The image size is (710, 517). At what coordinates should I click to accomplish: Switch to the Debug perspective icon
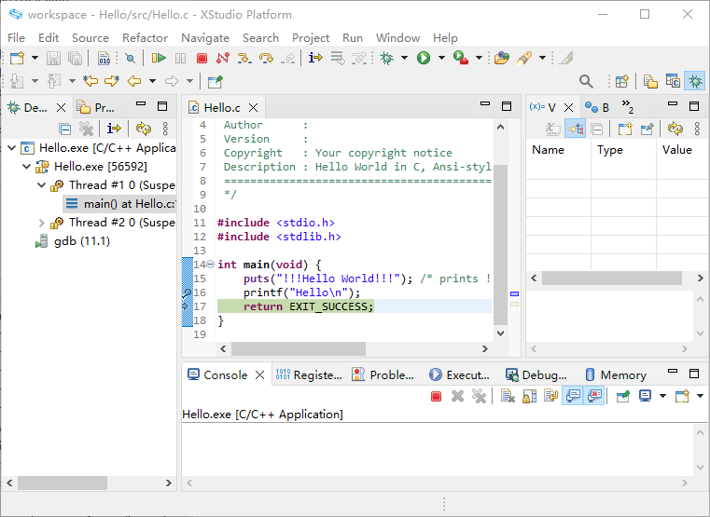694,81
